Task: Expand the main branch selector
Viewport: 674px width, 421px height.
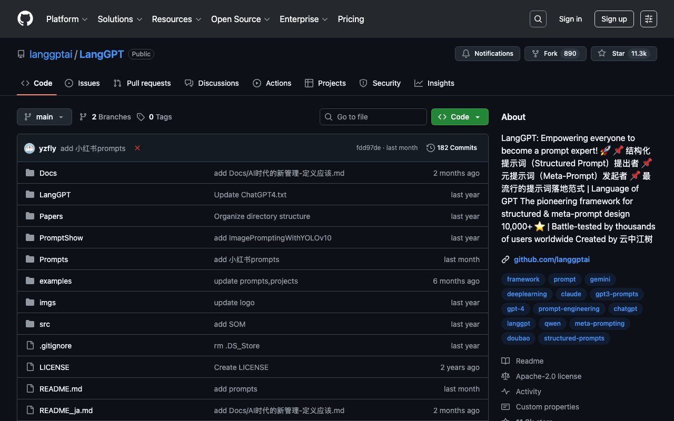Action: (44, 117)
